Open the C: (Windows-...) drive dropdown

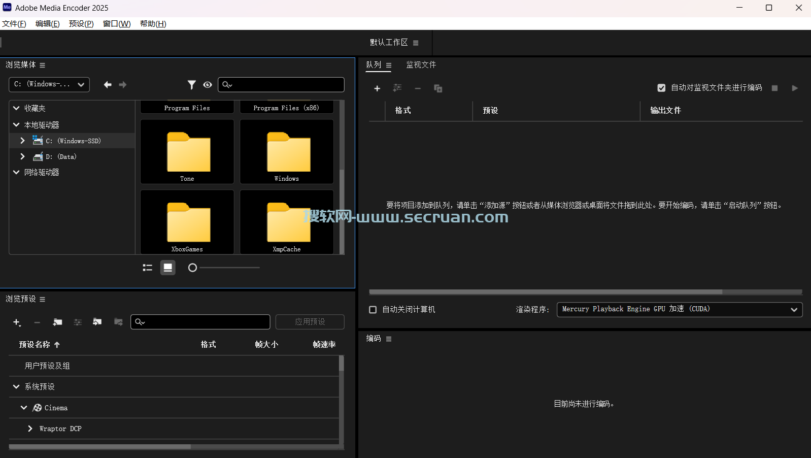[x=49, y=84]
